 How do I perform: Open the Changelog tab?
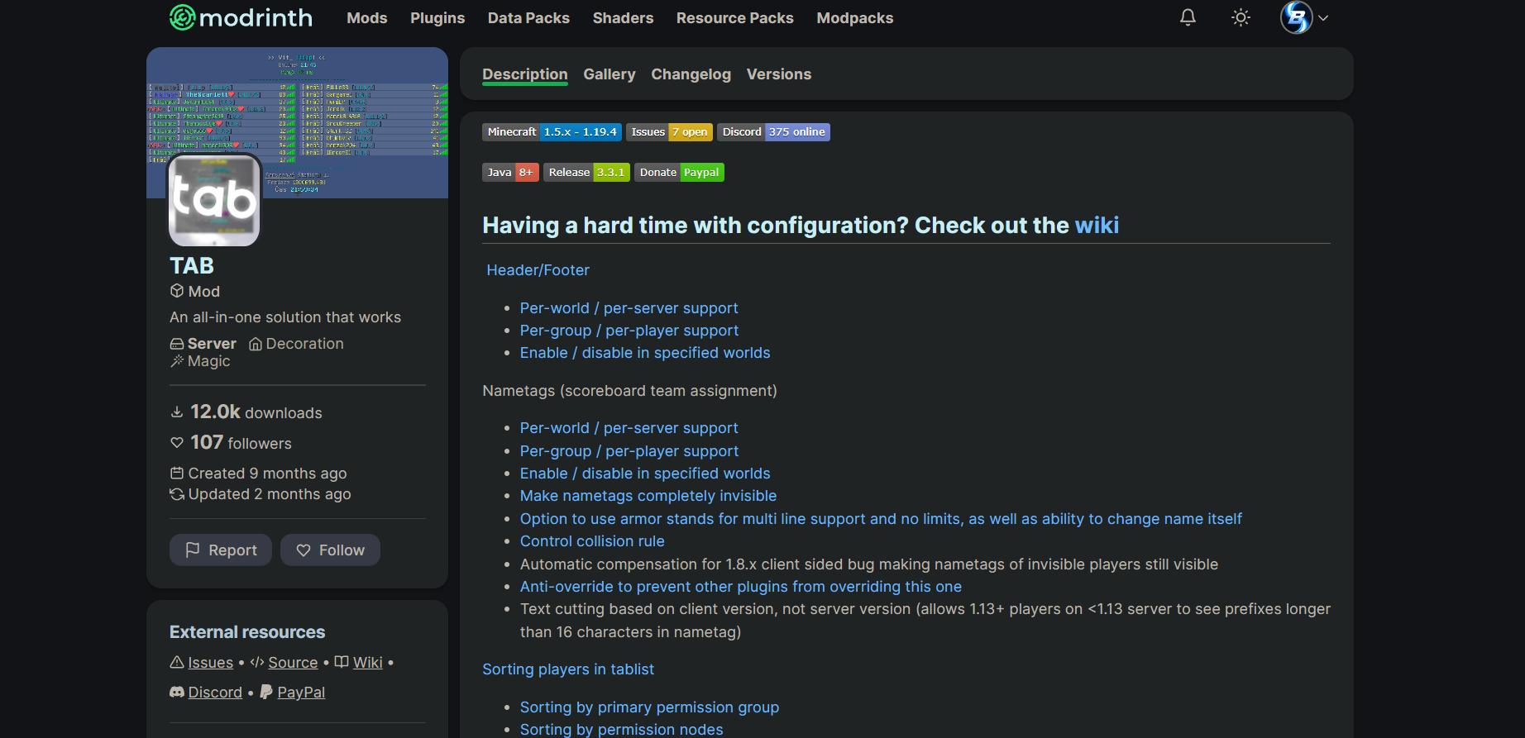tap(691, 74)
